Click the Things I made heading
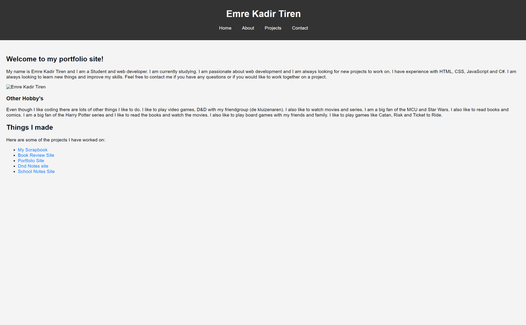Viewport: 526px width, 325px height. 30,127
